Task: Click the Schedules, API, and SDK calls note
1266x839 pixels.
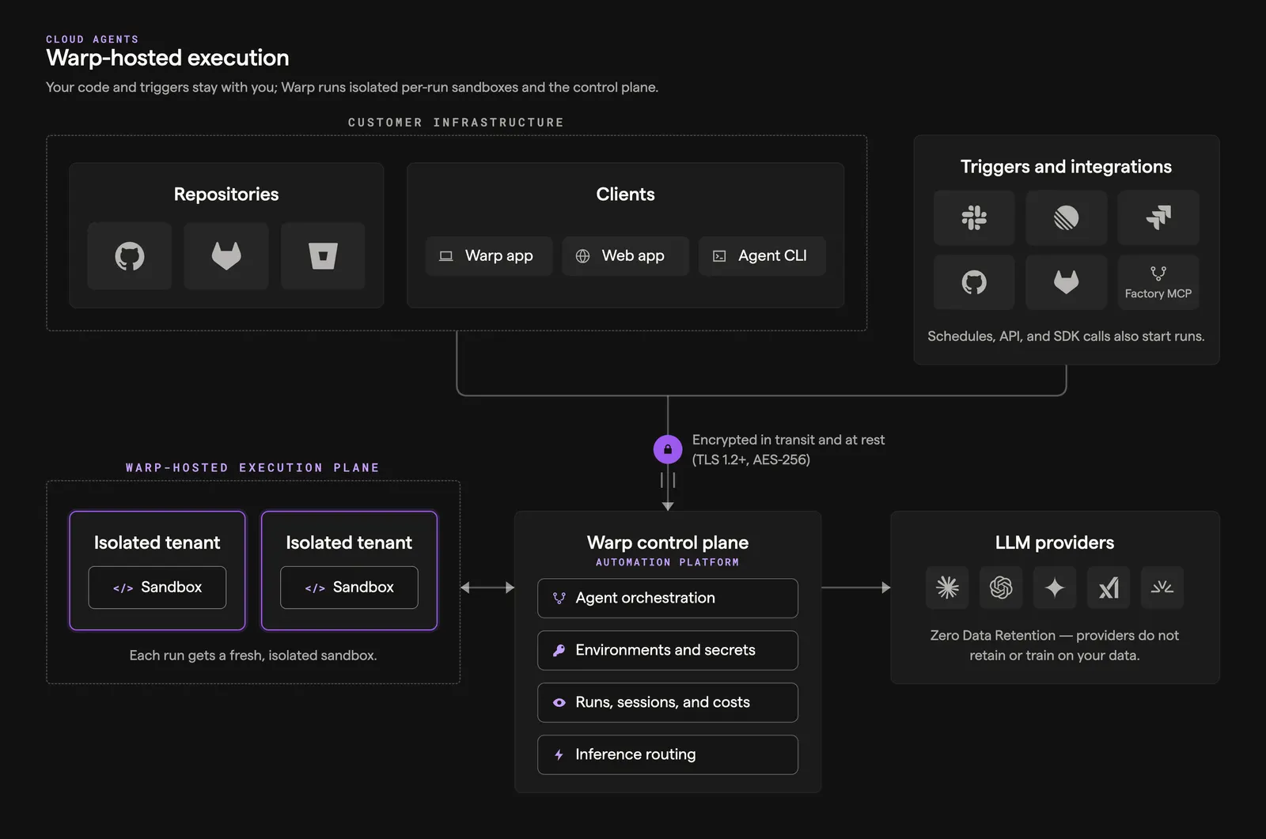Action: click(1066, 336)
